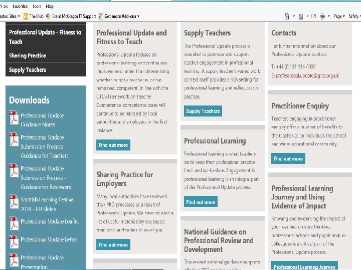The width and height of the screenshot is (361, 270).
Task: Click the Supply Teachers teal button
Action: point(203,111)
